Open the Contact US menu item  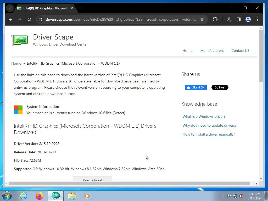pyautogui.click(x=240, y=51)
